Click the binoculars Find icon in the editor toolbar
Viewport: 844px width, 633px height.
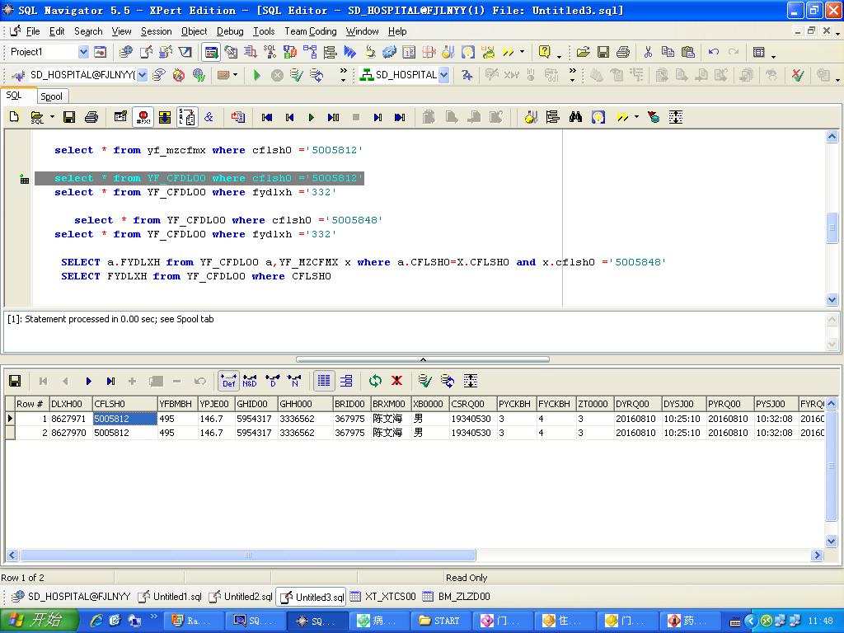point(576,117)
